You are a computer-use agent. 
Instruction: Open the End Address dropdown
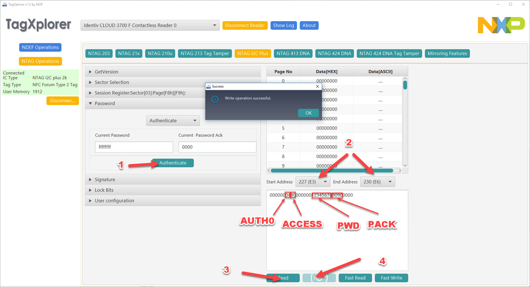coord(377,181)
